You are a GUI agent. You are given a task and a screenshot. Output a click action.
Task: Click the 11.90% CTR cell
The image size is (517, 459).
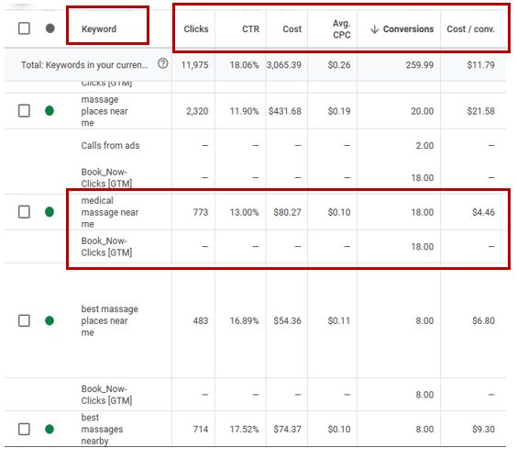(x=245, y=111)
